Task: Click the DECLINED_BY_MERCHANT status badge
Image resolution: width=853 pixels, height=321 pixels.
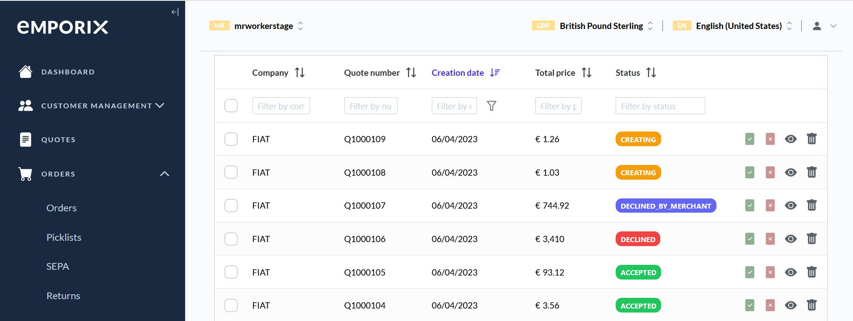Action: [666, 206]
